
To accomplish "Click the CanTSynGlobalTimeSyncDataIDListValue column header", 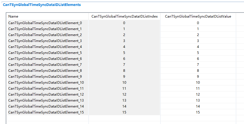I will [198, 16].
